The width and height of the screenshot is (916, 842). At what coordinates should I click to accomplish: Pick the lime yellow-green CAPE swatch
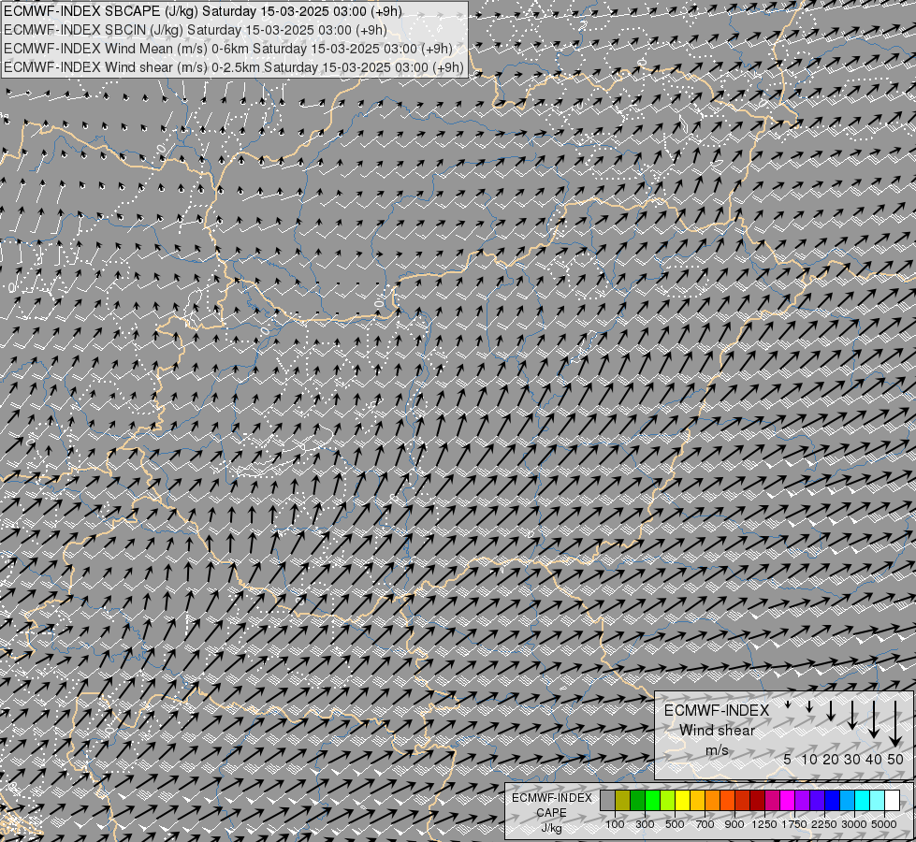point(668,800)
